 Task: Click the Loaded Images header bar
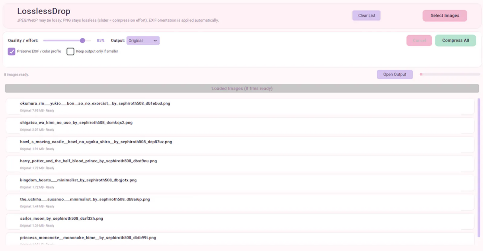click(x=242, y=88)
